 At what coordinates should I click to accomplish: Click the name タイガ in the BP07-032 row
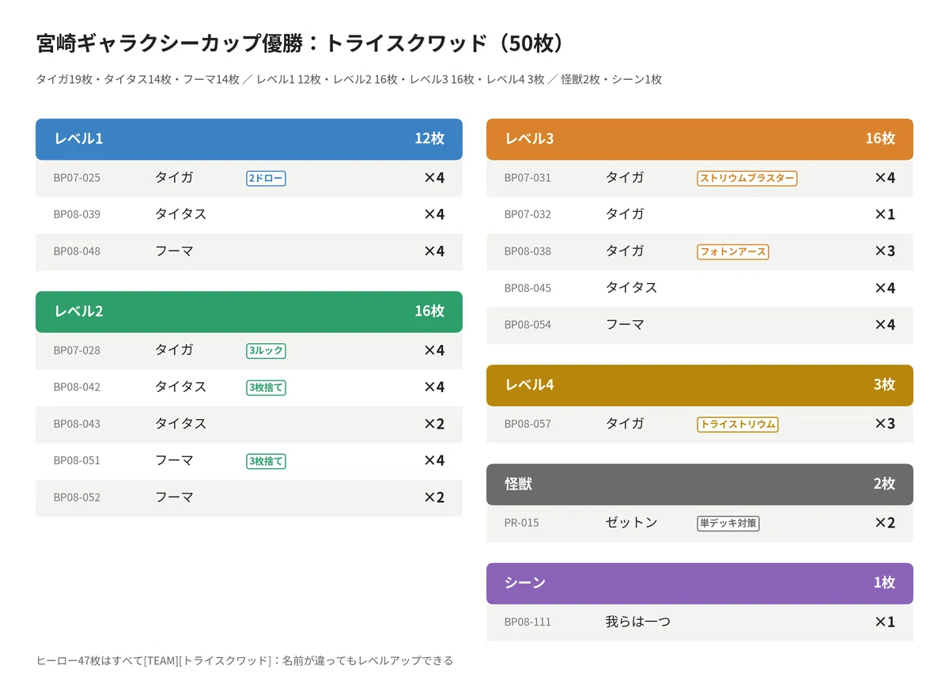(625, 214)
